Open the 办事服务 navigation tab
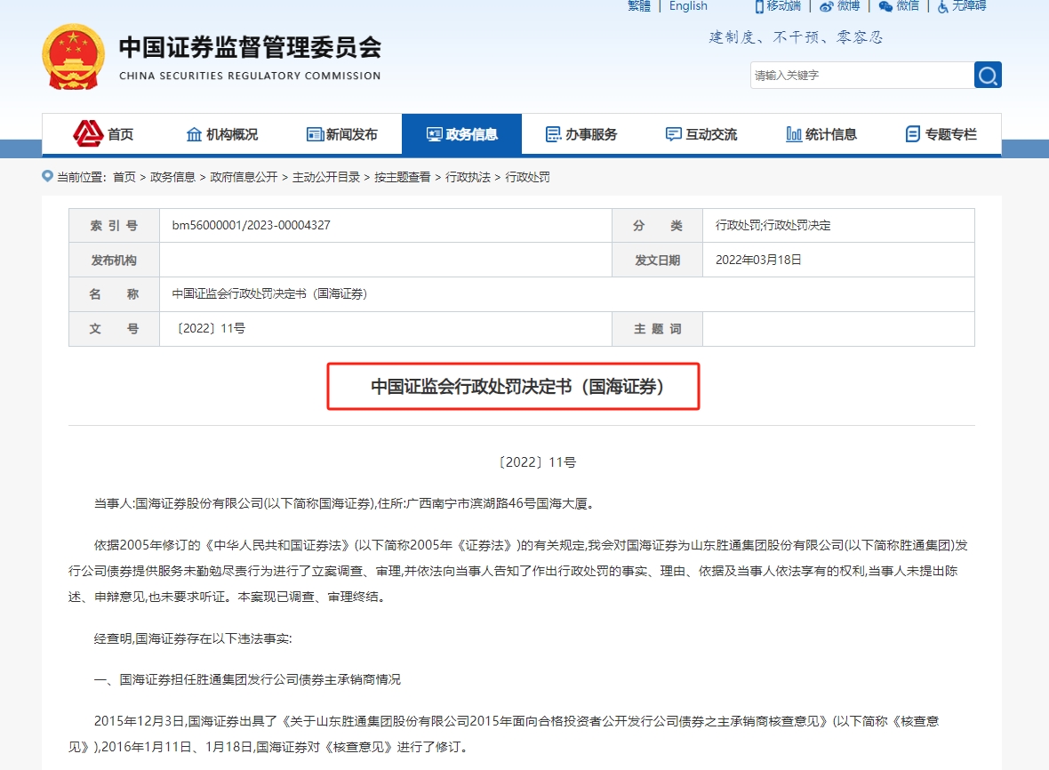The image size is (1049, 770). [581, 134]
